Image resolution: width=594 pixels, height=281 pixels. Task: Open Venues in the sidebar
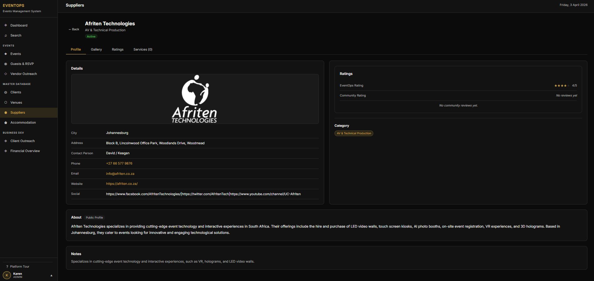(29, 102)
